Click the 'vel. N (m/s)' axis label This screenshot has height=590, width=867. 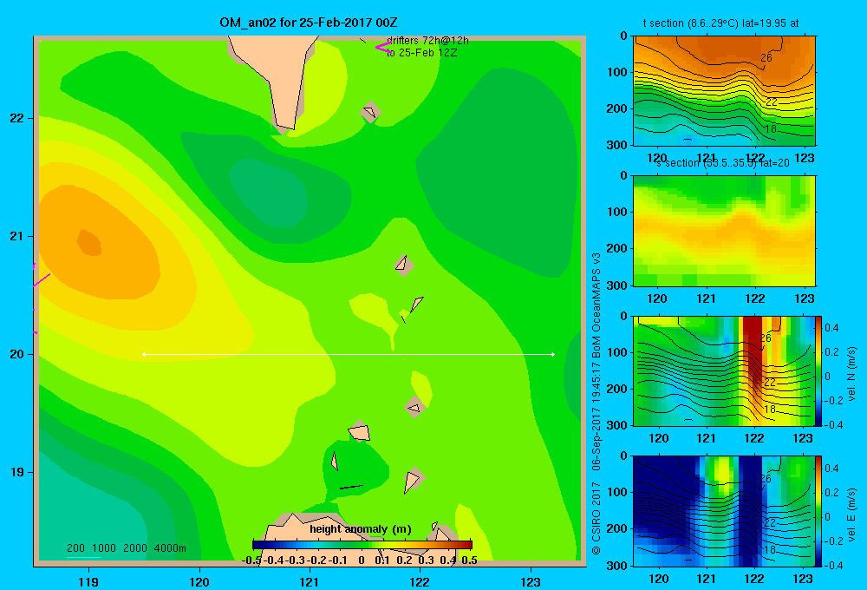pyautogui.click(x=851, y=374)
